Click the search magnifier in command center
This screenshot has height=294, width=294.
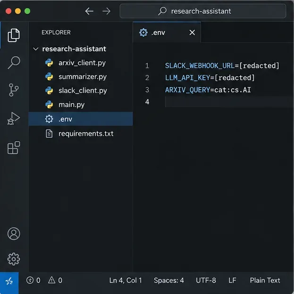tap(162, 11)
